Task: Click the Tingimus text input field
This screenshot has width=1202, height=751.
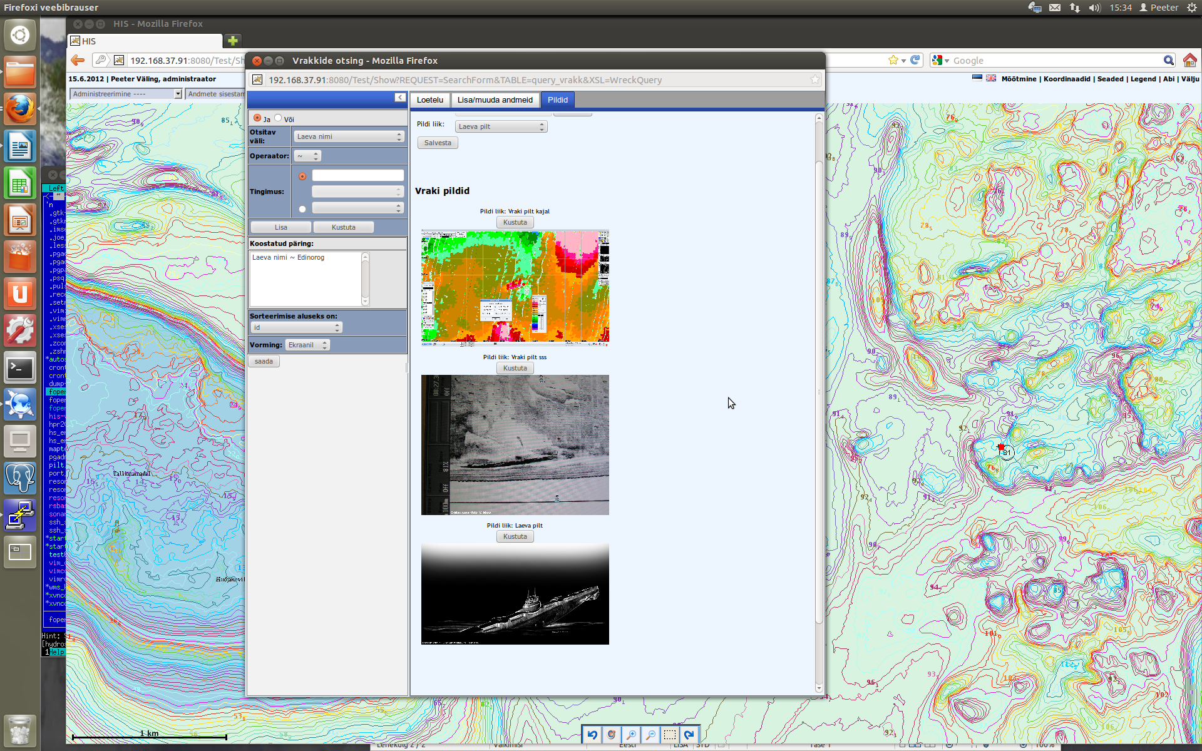Action: tap(357, 176)
